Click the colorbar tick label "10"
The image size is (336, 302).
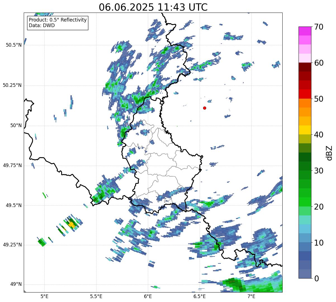(x=318, y=242)
